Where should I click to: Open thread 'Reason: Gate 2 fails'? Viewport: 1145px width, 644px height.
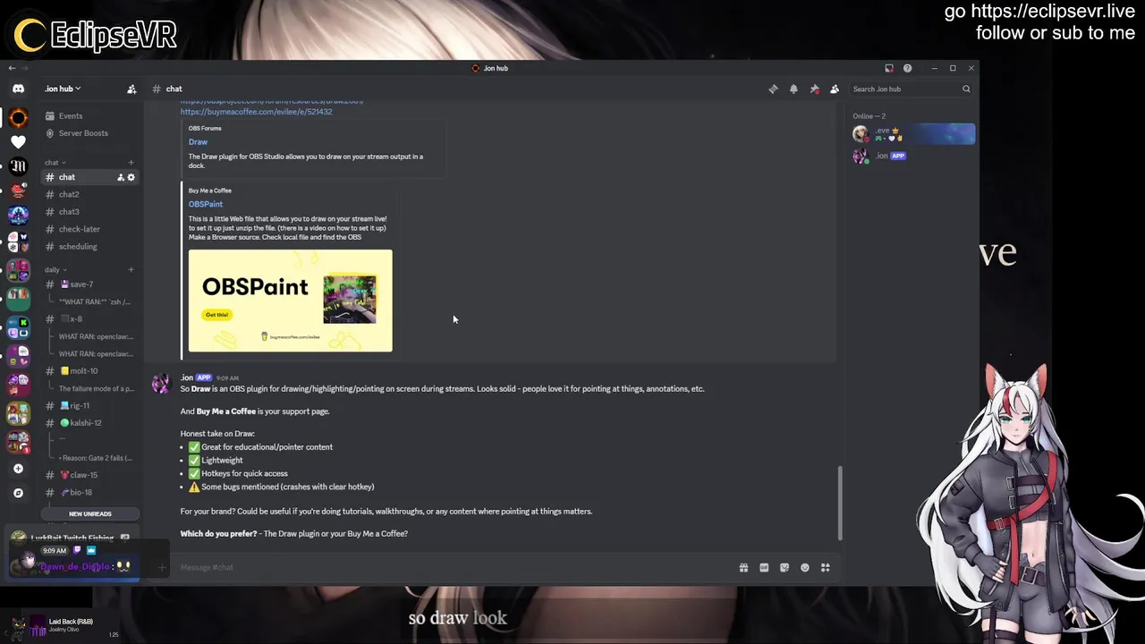pyautogui.click(x=96, y=458)
